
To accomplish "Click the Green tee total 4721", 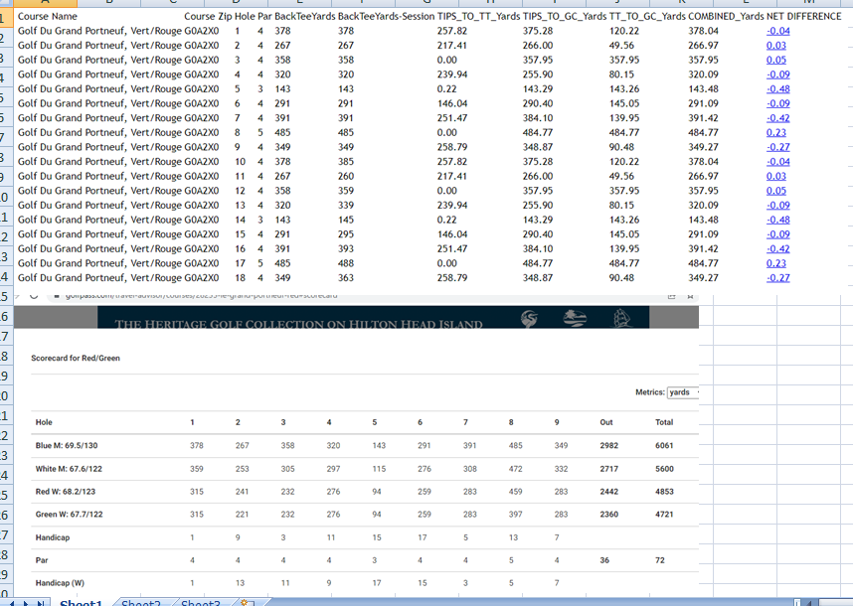I will [664, 515].
